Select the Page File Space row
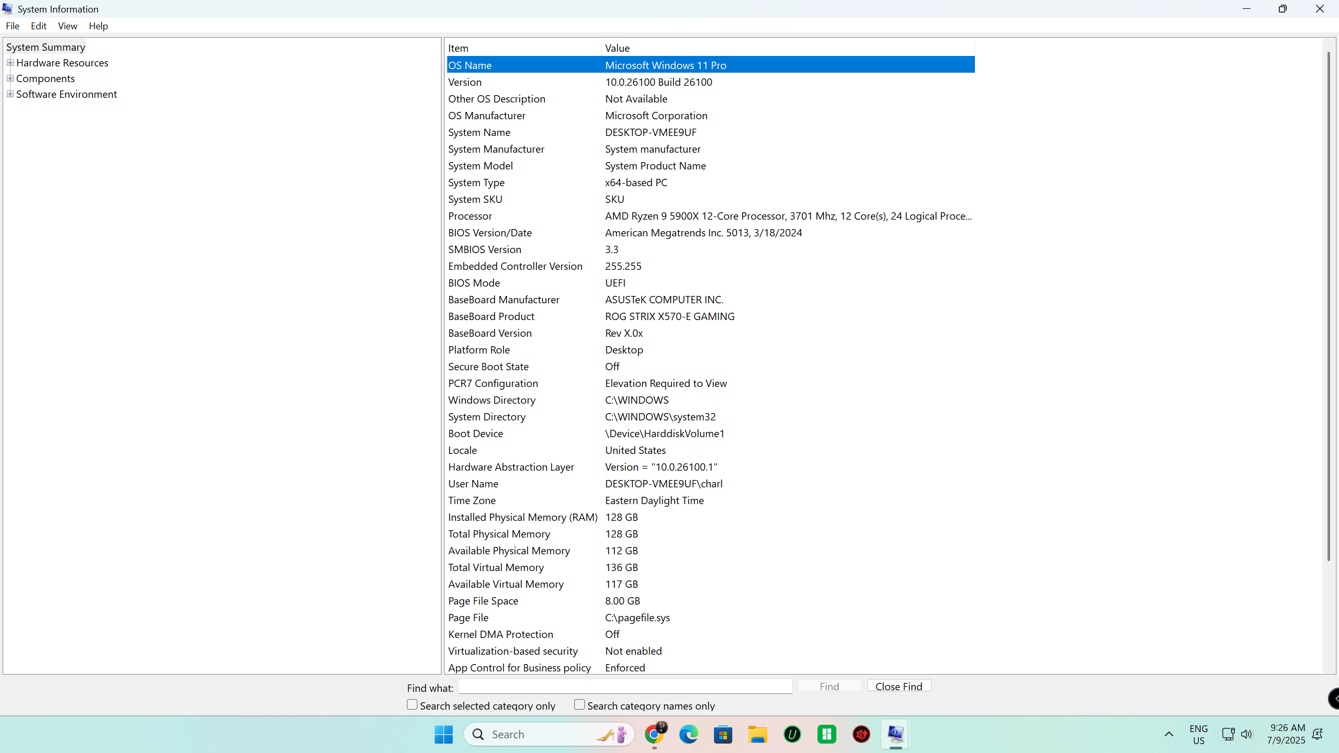Screen dimensions: 1339x753 click(711, 601)
